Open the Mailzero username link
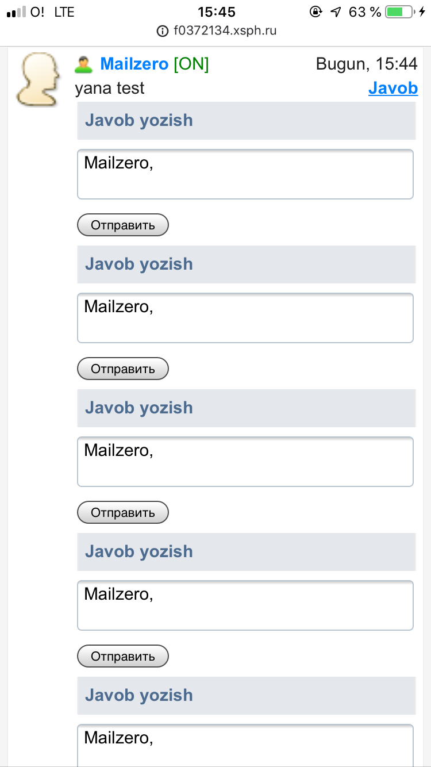 (x=134, y=64)
